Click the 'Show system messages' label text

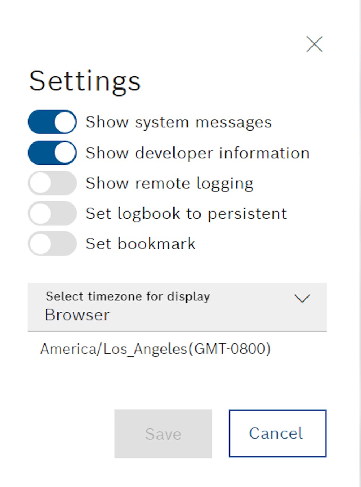[179, 122]
